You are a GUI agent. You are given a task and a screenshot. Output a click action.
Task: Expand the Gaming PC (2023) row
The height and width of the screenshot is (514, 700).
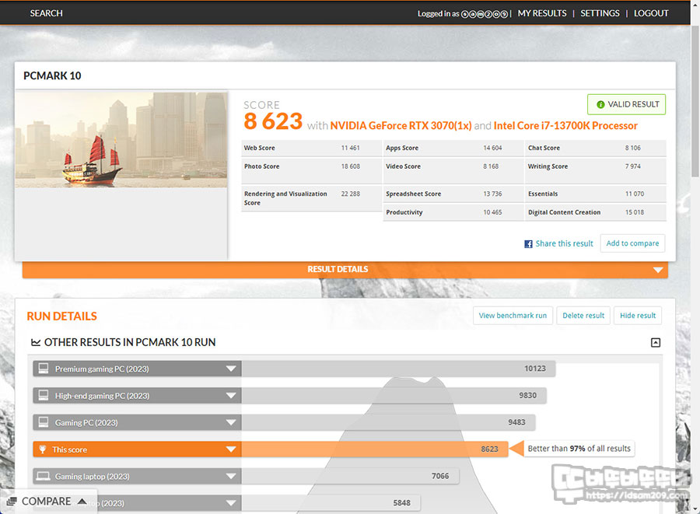(x=231, y=422)
